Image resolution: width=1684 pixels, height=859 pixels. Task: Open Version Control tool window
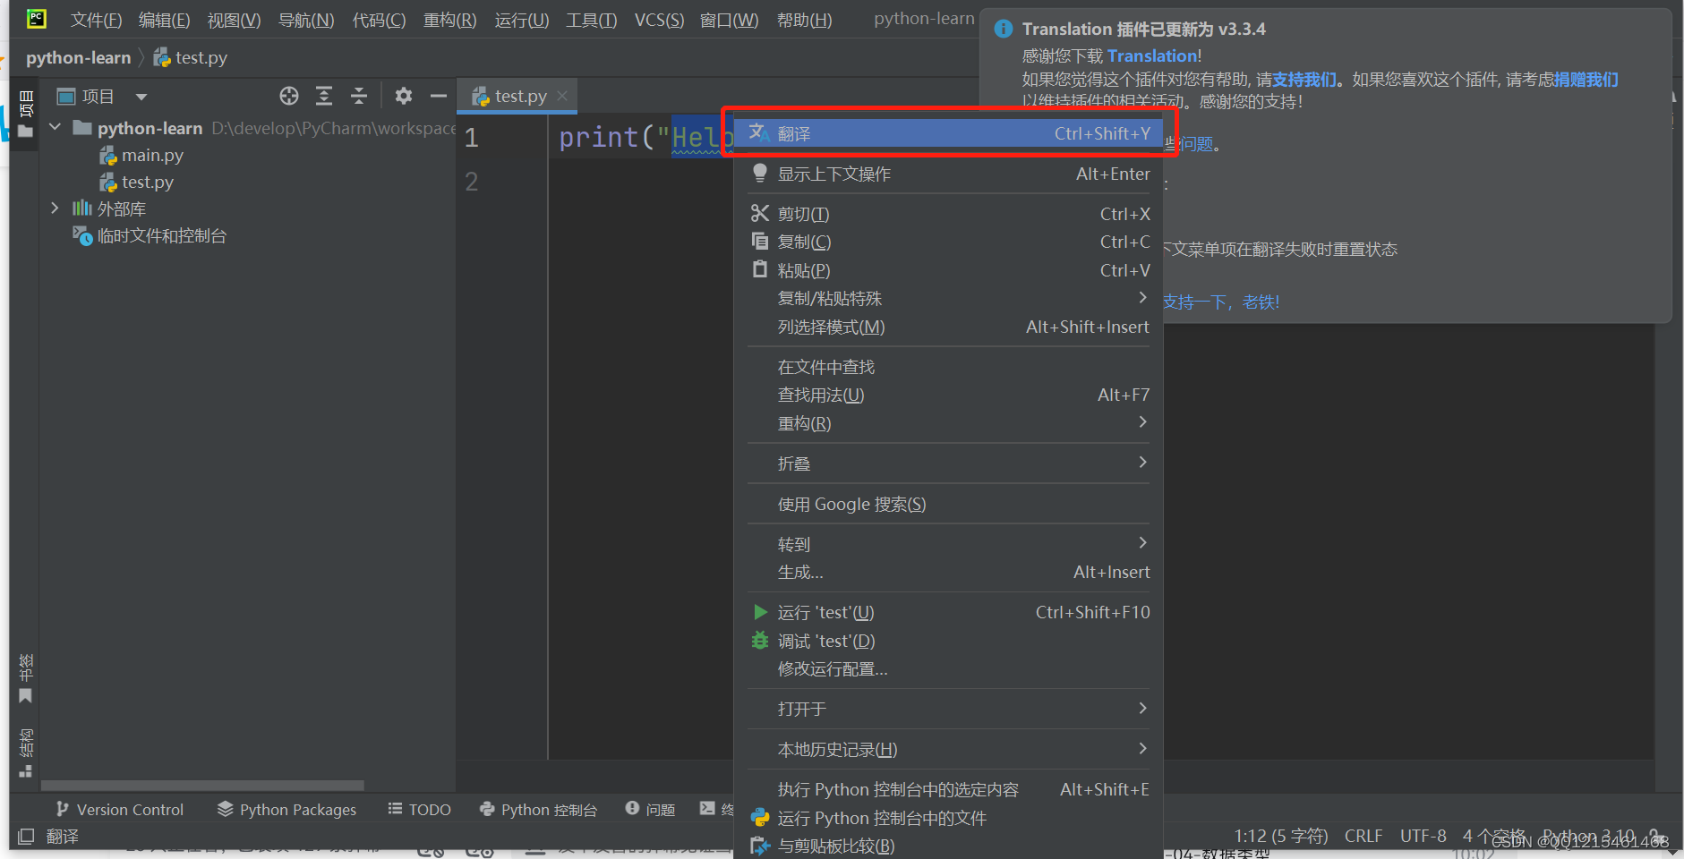[x=119, y=809]
